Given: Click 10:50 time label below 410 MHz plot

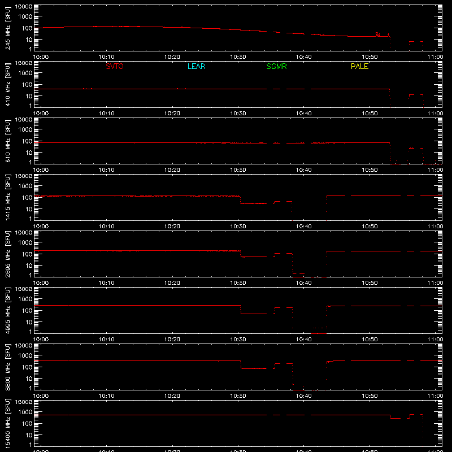Looking at the screenshot, I should [370, 114].
